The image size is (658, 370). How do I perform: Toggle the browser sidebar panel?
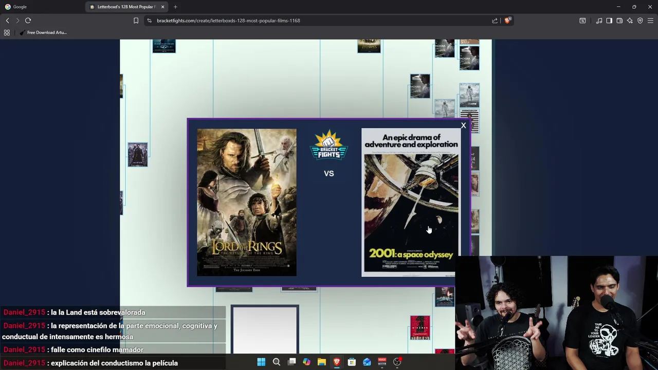[609, 21]
